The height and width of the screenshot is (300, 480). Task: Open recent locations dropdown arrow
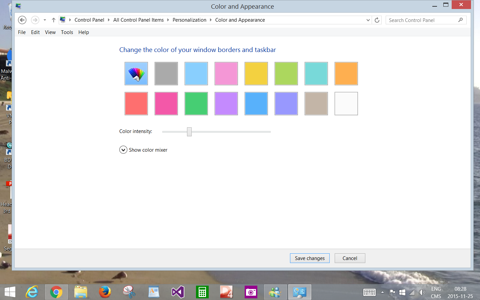(45, 20)
